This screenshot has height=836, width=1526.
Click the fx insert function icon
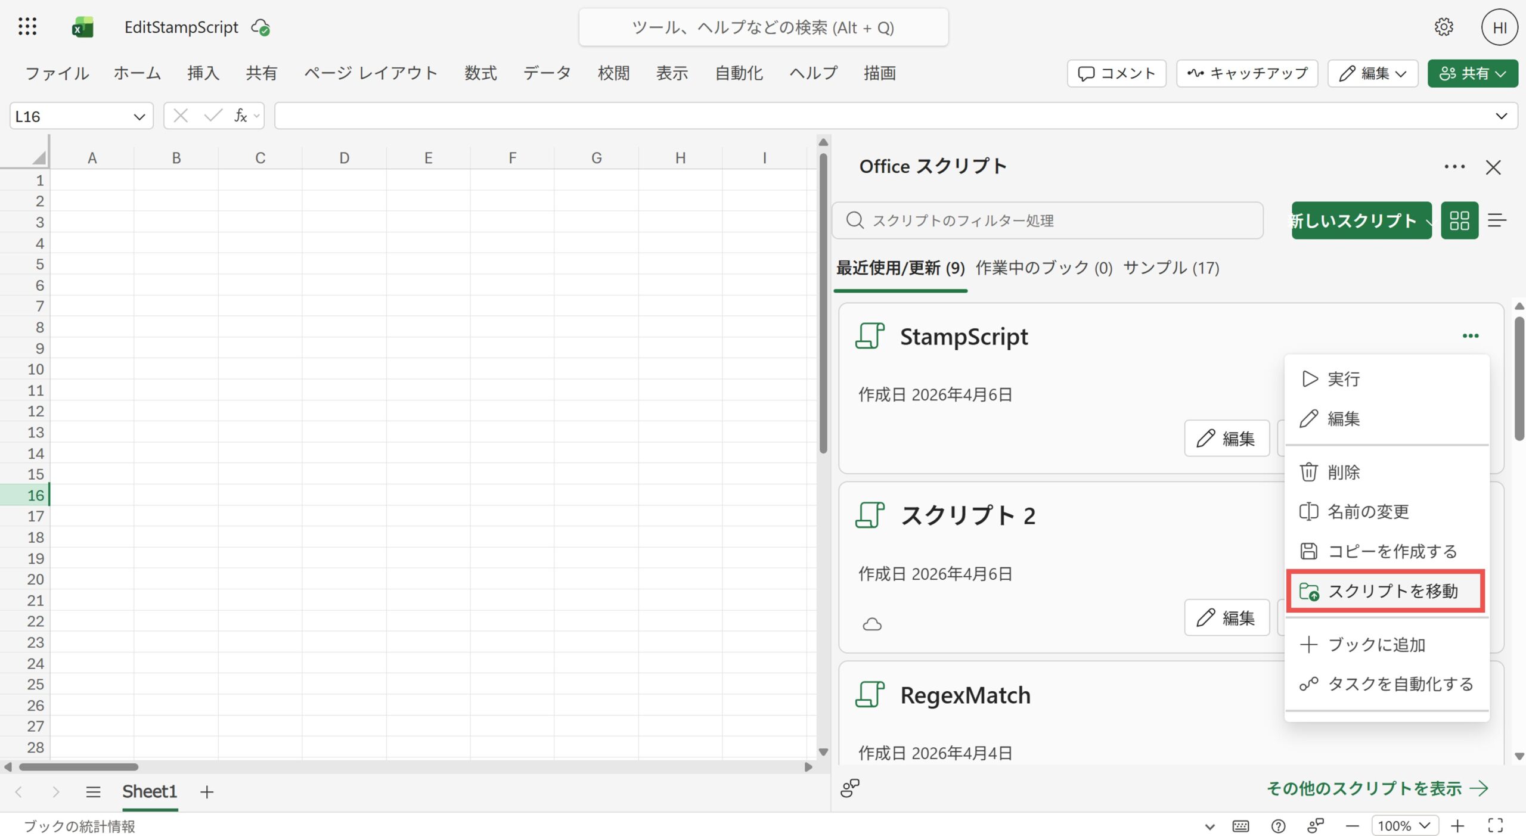coord(240,116)
